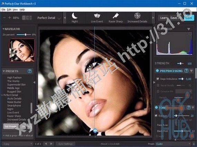Click the zoom out minus icon

pos(4,18)
